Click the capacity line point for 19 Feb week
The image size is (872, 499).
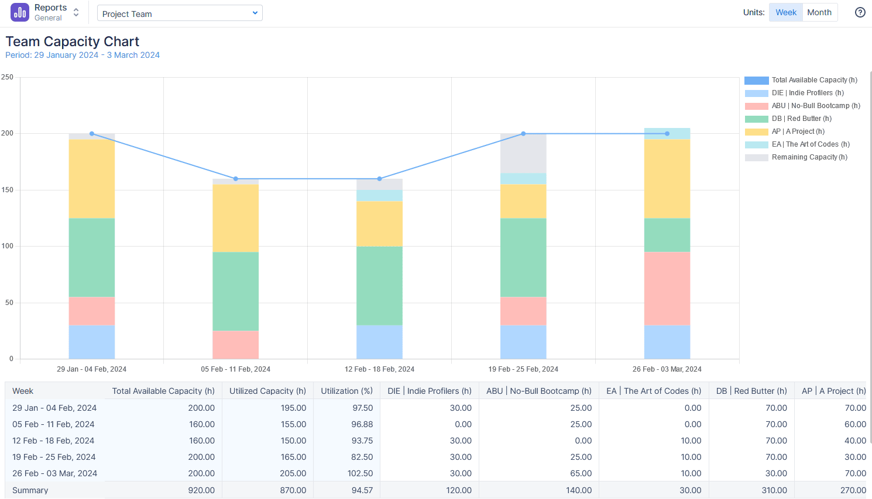tap(523, 133)
